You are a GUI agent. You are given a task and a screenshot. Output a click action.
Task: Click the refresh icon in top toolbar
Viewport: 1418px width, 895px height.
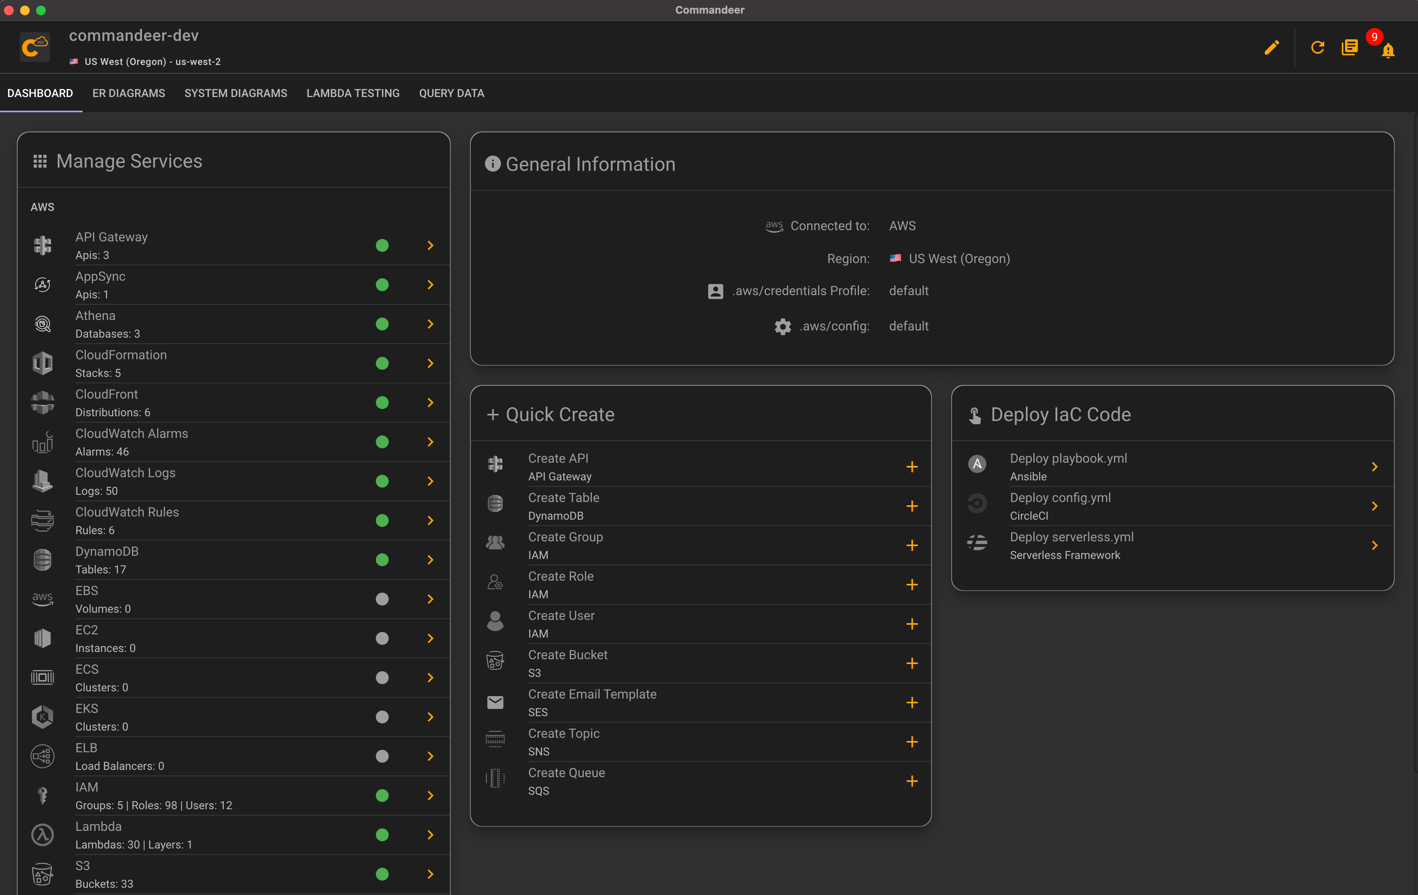1318,47
